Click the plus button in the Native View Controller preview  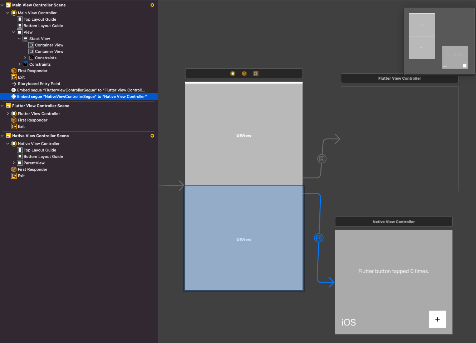(x=437, y=319)
